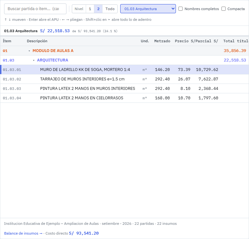Select PINTURA LATEX EN CIELORRASOS row

pos(125,98)
